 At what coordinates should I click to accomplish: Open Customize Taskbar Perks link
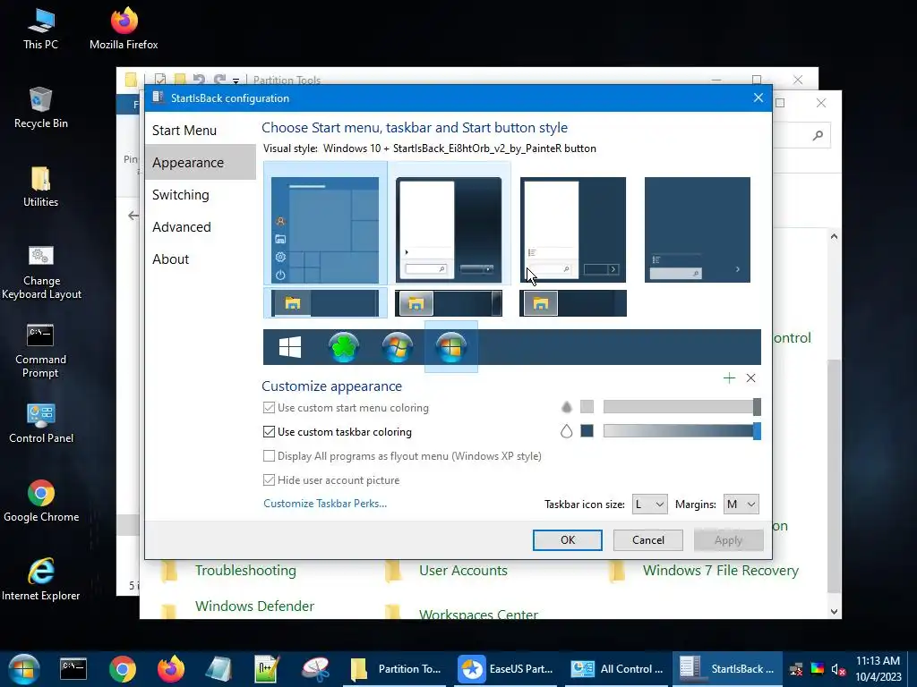tap(324, 504)
